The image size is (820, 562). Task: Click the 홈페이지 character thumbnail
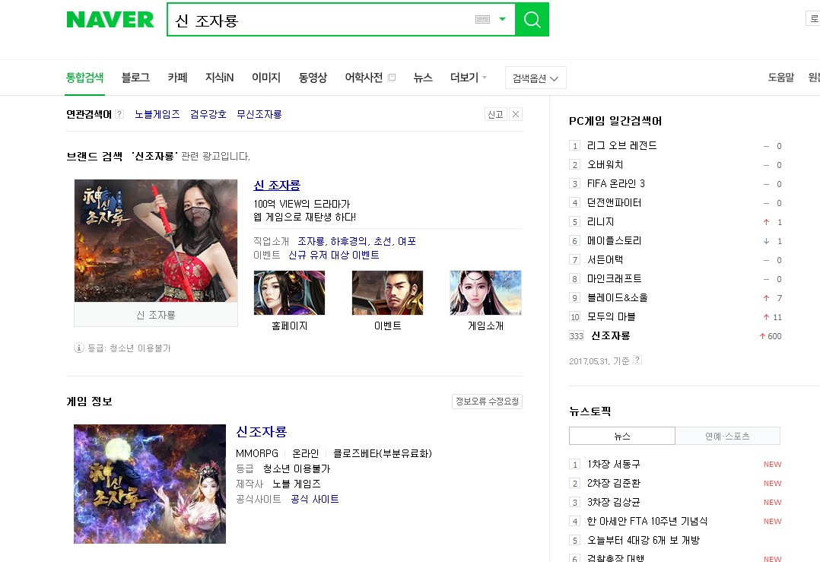click(289, 293)
